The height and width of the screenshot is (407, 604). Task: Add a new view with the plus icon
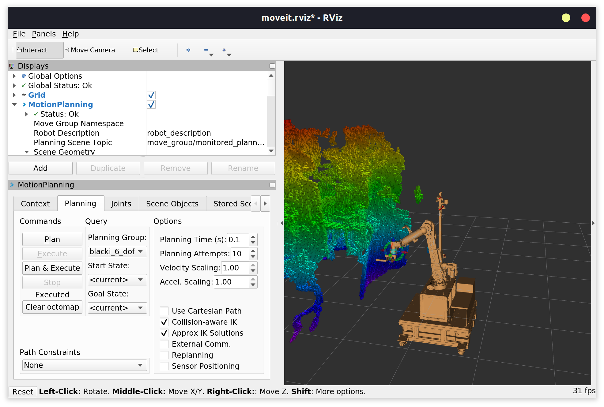coord(188,50)
